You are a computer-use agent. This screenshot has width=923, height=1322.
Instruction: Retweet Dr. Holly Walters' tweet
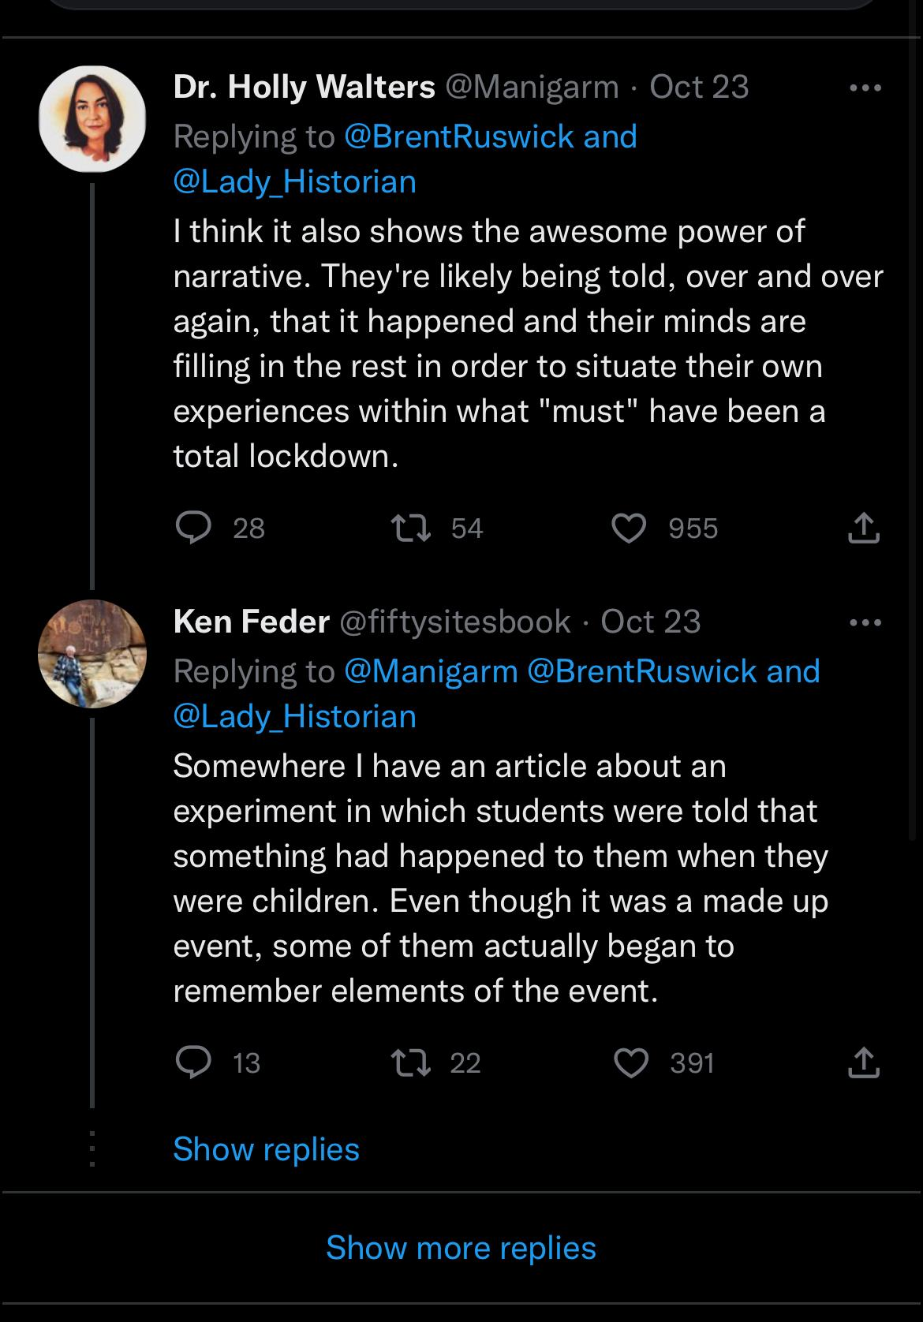411,528
